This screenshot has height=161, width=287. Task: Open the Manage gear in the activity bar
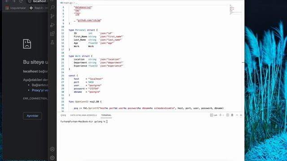pyautogui.click(x=52, y=158)
